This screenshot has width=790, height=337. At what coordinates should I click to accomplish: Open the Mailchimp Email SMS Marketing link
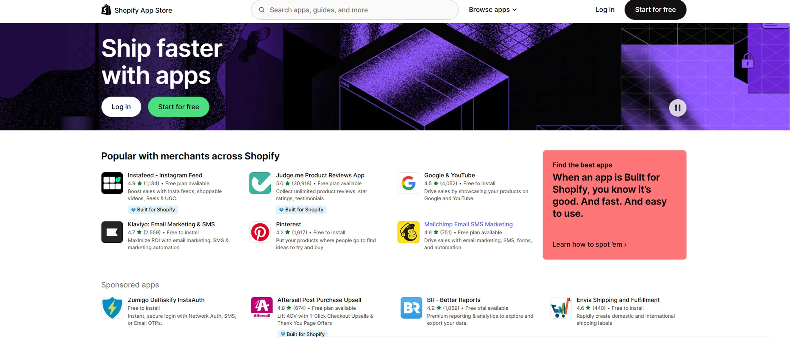pyautogui.click(x=468, y=224)
